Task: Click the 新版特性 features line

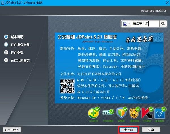Action: click(101, 48)
